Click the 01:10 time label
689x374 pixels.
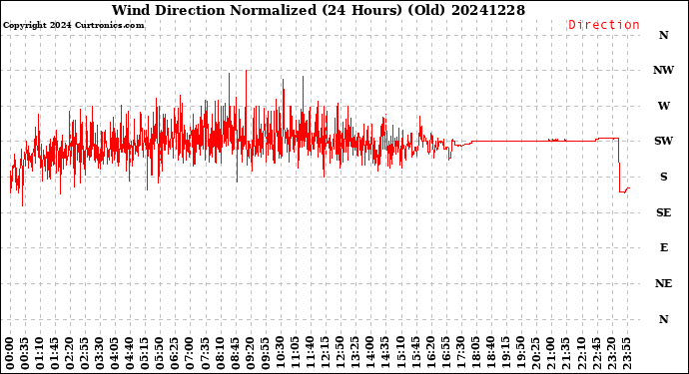tap(40, 353)
